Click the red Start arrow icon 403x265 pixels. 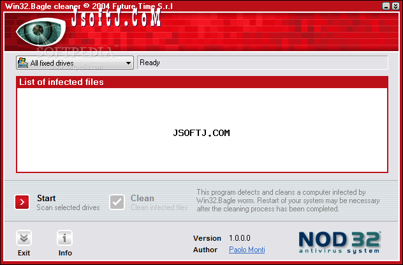pyautogui.click(x=22, y=202)
